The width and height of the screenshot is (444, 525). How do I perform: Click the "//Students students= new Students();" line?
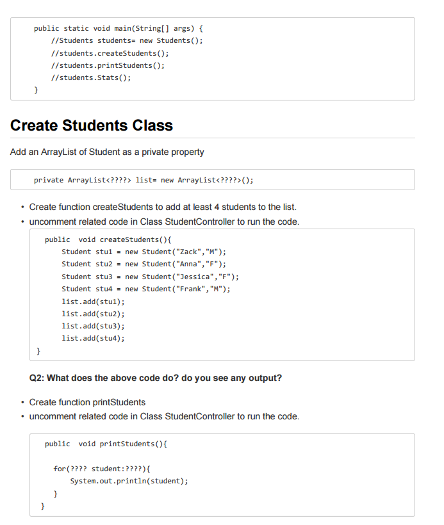[x=127, y=41]
